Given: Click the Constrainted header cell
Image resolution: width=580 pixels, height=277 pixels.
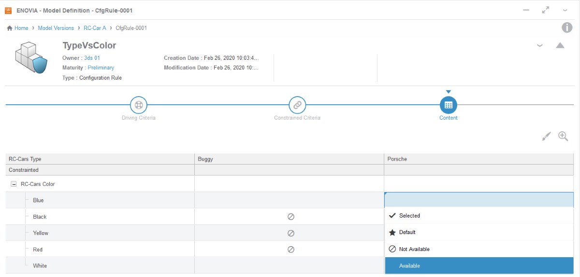Looking at the screenshot, I should pos(100,170).
